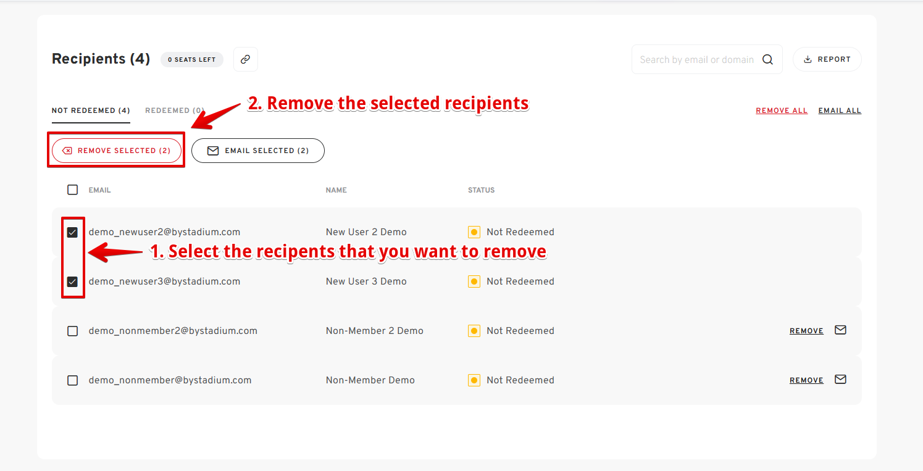This screenshot has height=471, width=923.
Task: Click the delete icon in Remove Selected
Action: click(x=67, y=151)
